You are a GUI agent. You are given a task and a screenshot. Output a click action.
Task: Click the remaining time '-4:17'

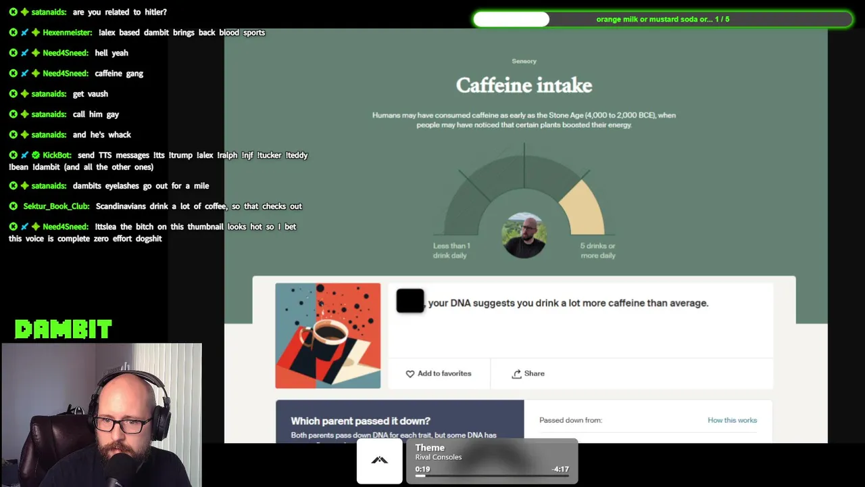click(x=560, y=469)
